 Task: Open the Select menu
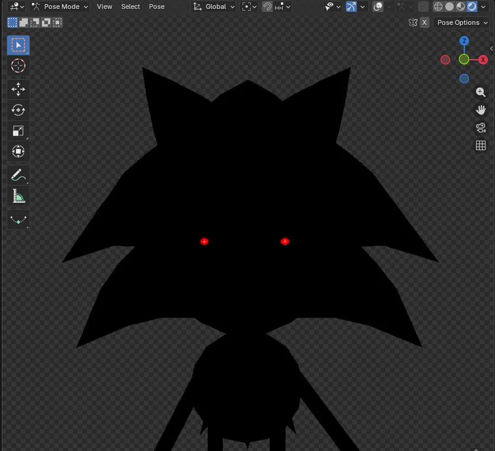(x=130, y=7)
